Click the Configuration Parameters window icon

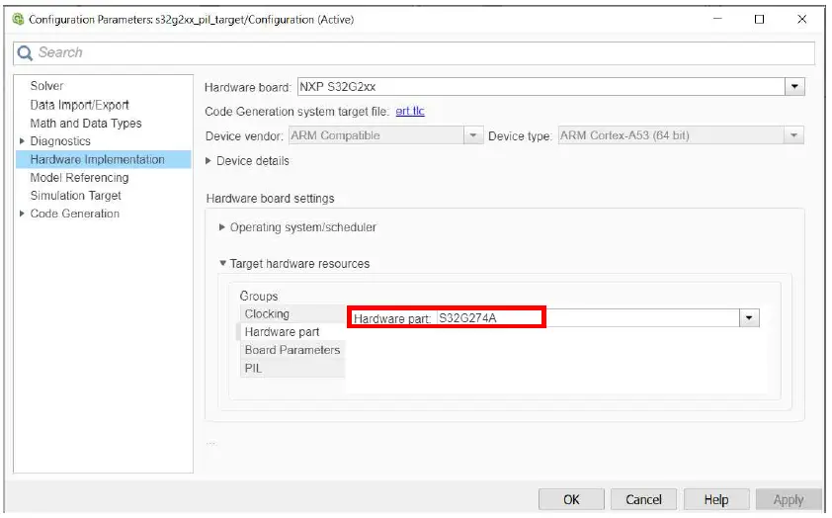pyautogui.click(x=18, y=20)
